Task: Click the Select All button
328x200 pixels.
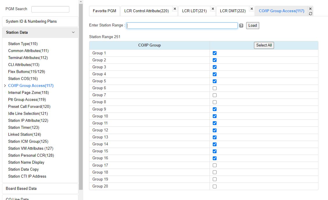Action: pyautogui.click(x=264, y=45)
